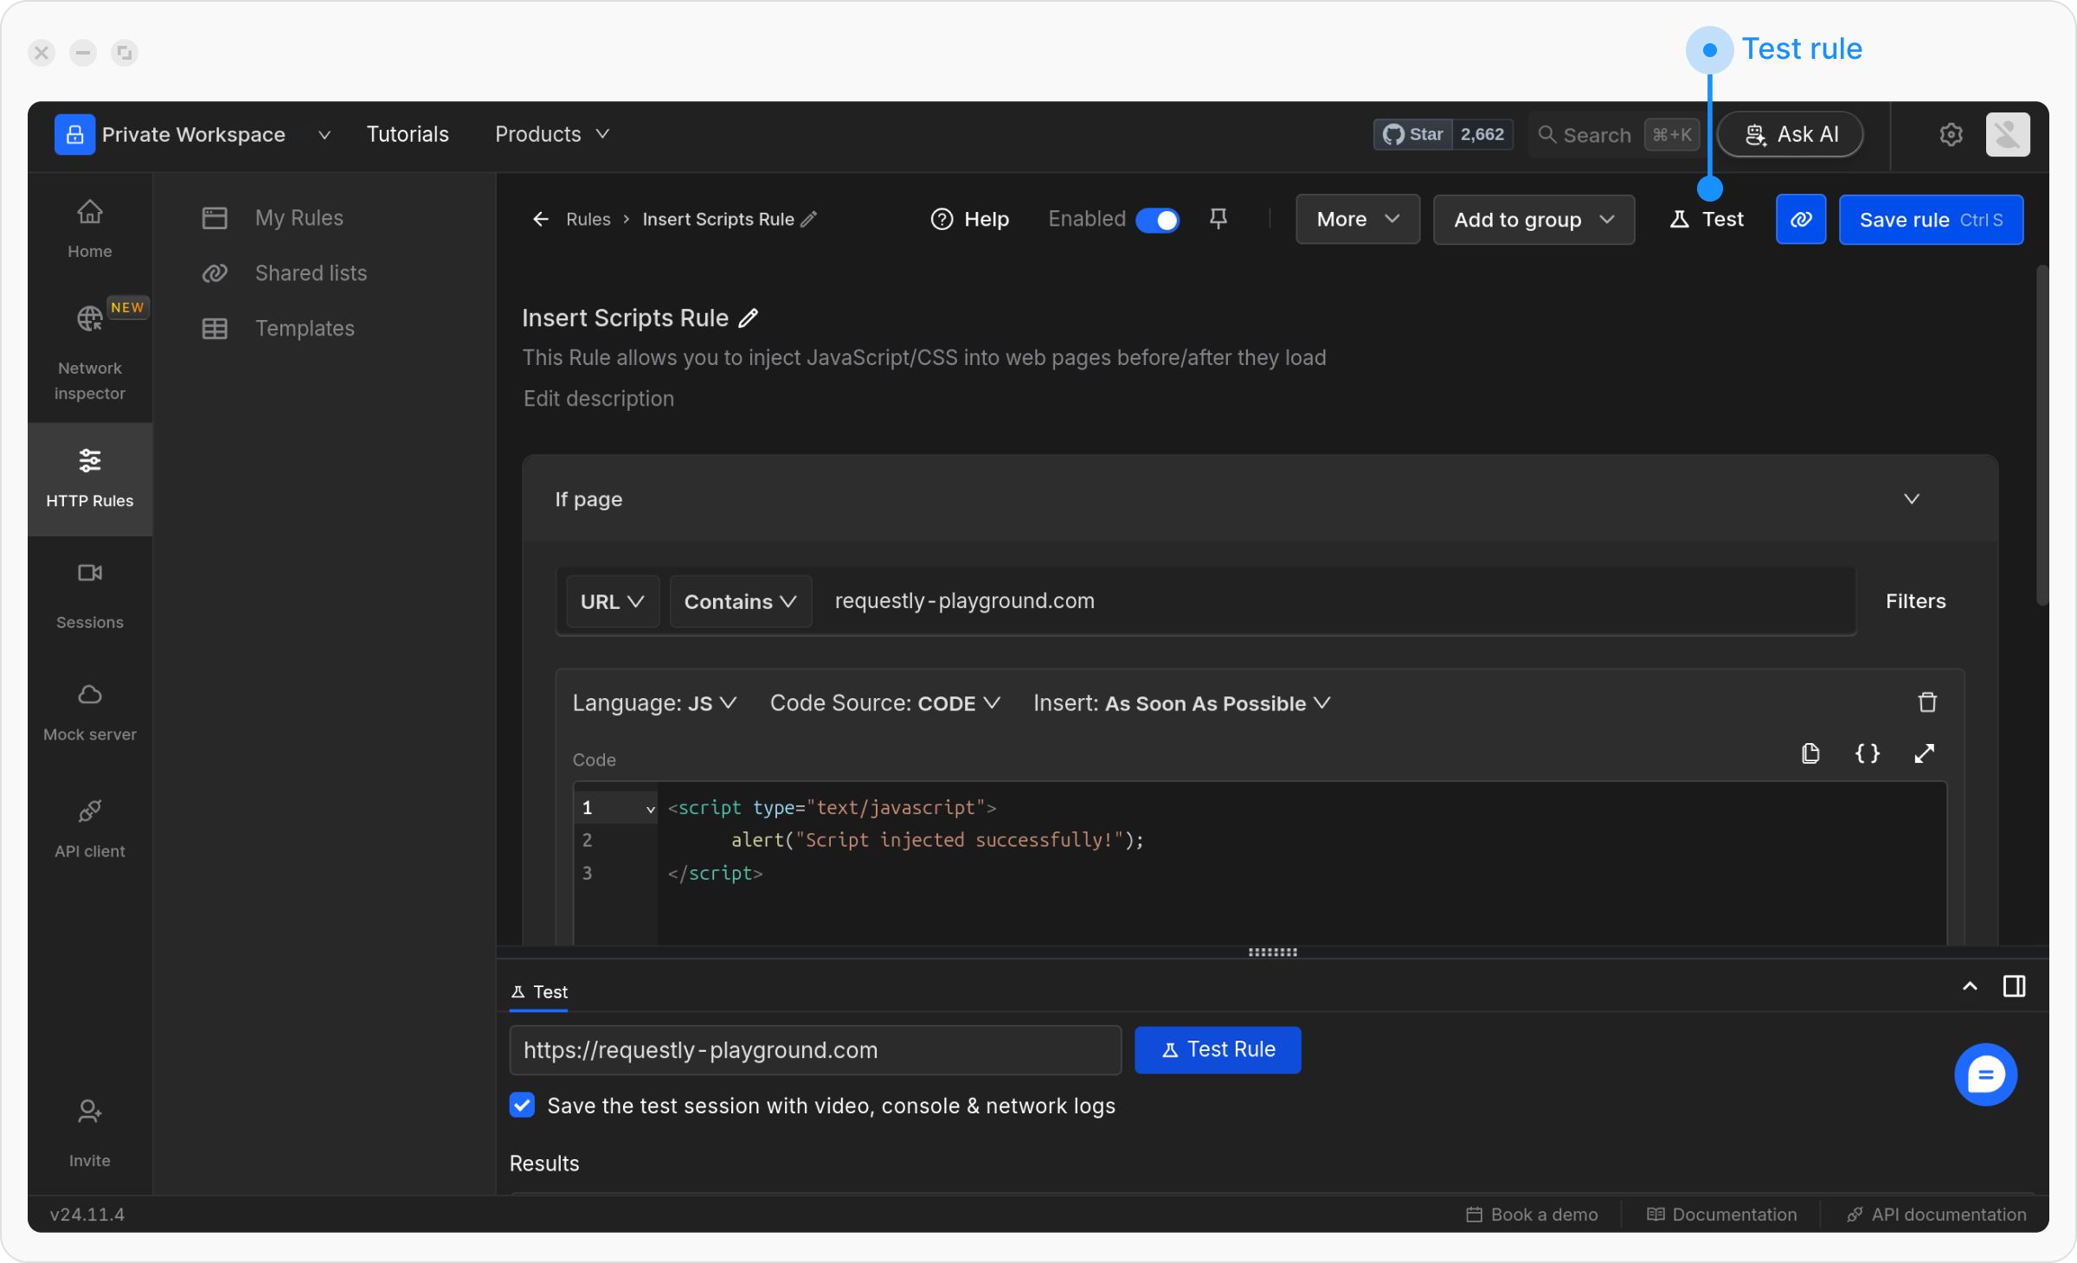The height and width of the screenshot is (1263, 2077).
Task: Select Templates in the rules menu
Action: 304,329
